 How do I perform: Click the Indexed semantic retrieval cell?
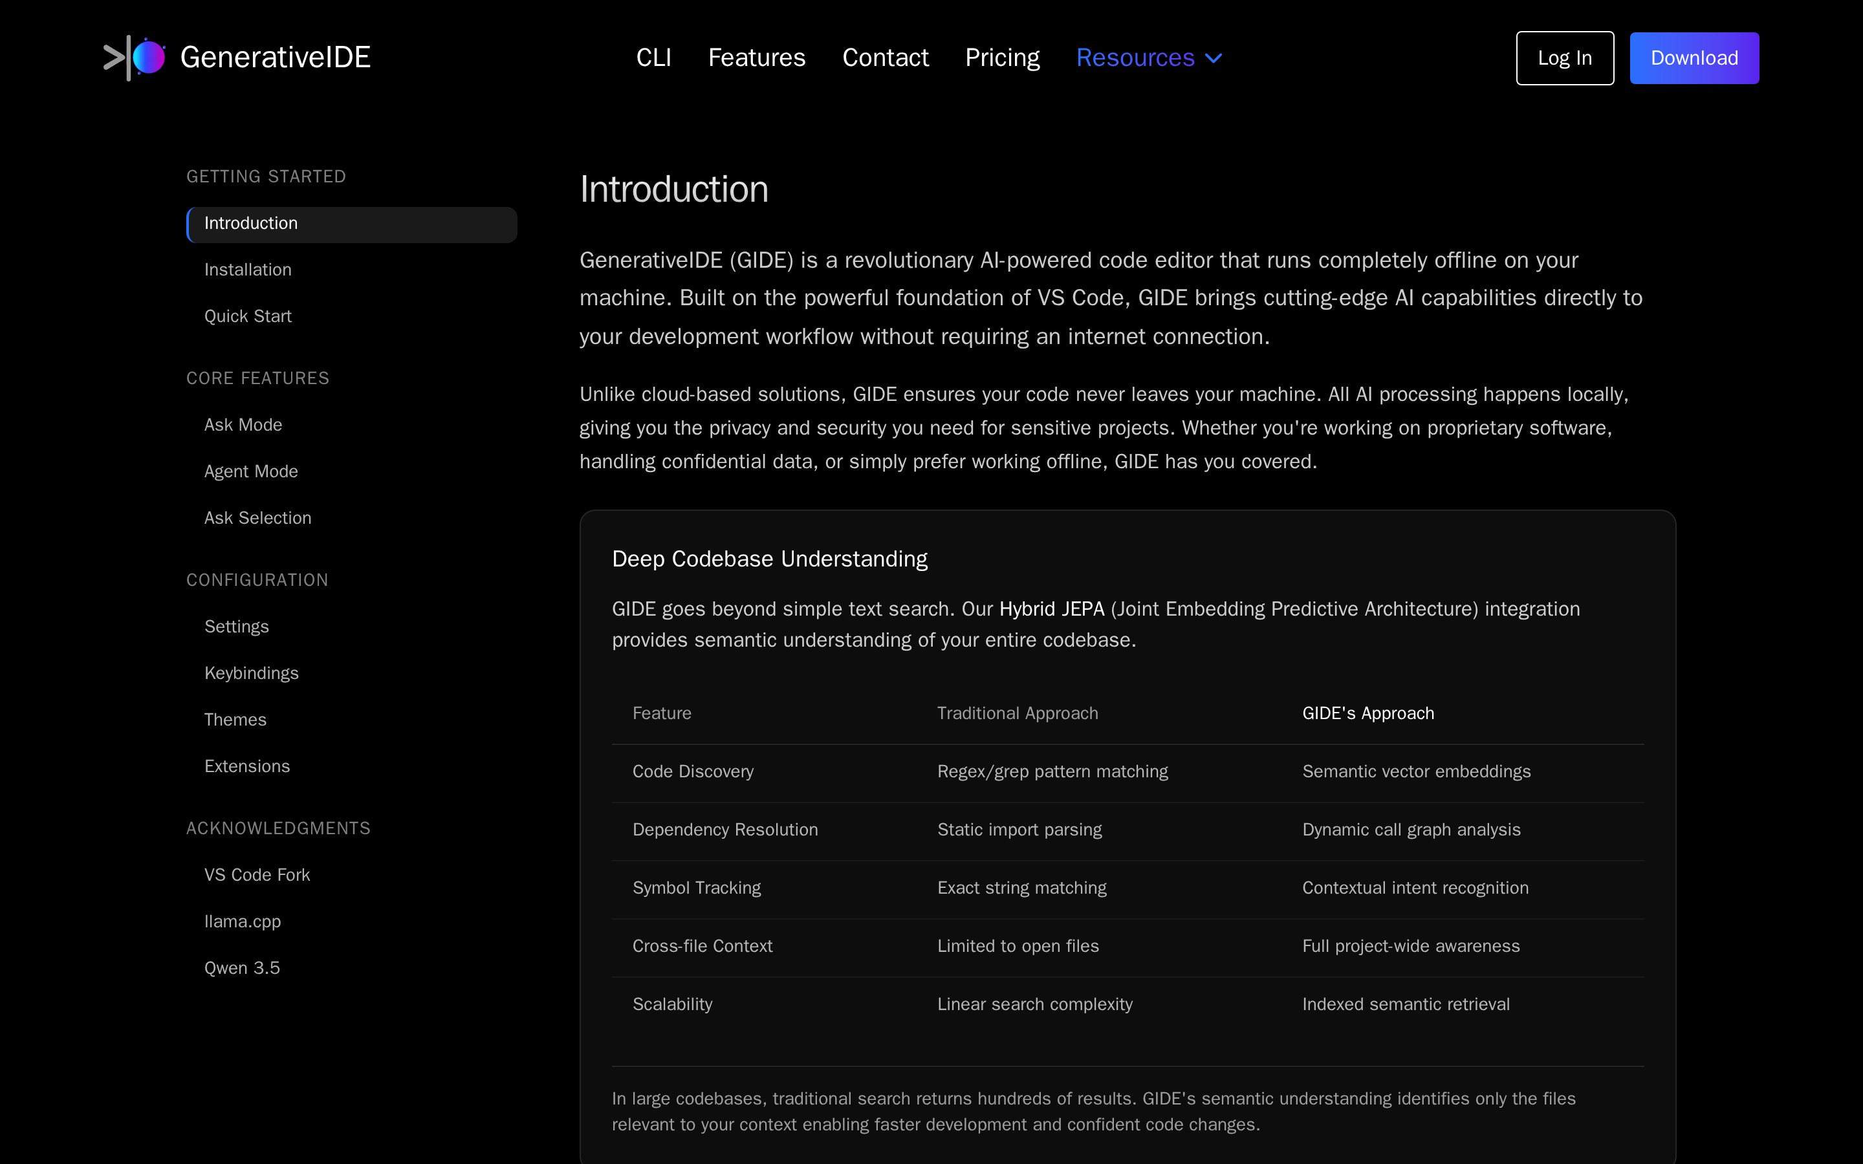coord(1406,1005)
